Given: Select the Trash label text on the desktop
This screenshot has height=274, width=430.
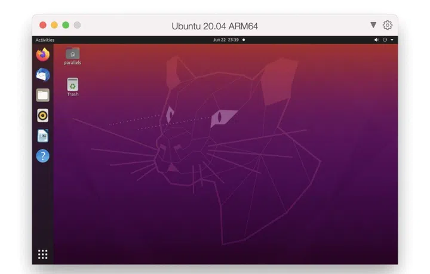Looking at the screenshot, I should [73, 94].
